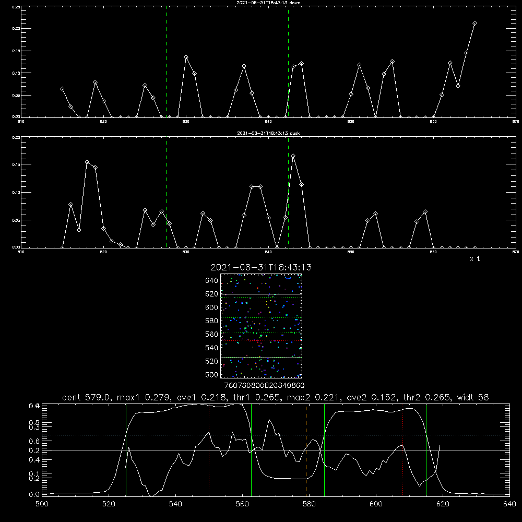The image size is (522, 522).
Task: Click the orange dashed center line in bottom plot
Action: pos(306,449)
